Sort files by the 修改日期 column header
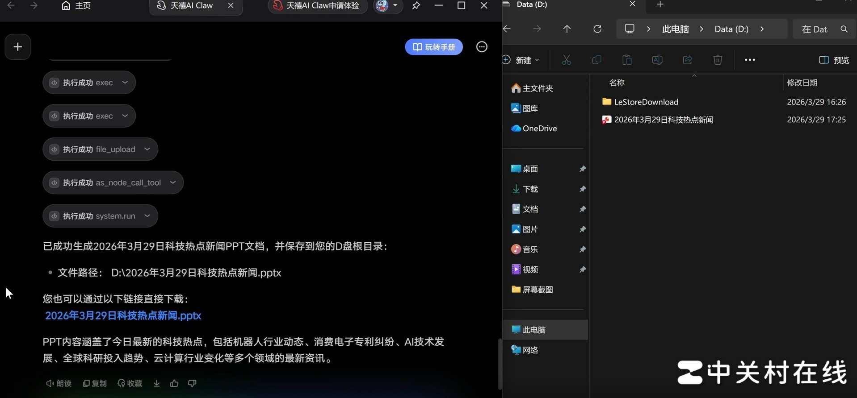Screen dimensions: 857x398 (x=802, y=83)
